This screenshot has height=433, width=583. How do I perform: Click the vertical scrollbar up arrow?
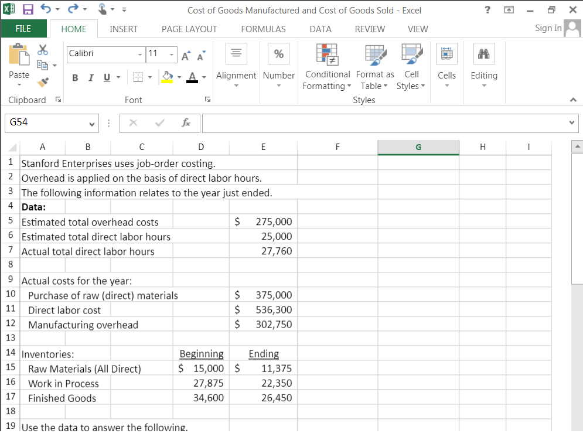(x=577, y=146)
